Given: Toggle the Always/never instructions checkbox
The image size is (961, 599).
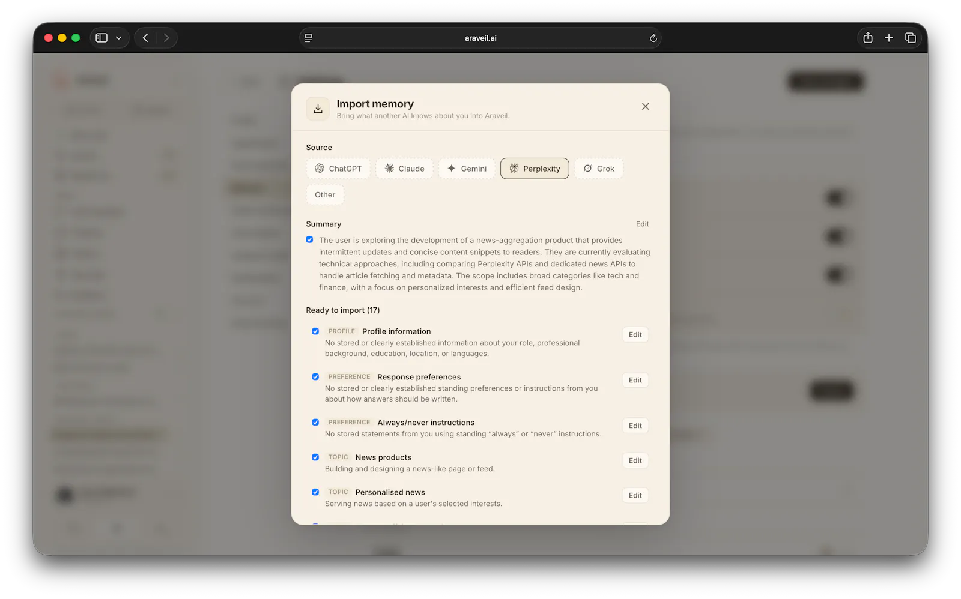Looking at the screenshot, I should pos(315,422).
